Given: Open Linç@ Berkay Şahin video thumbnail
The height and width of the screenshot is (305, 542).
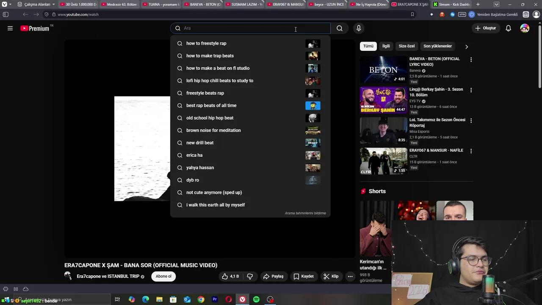Looking at the screenshot, I should [383, 100].
